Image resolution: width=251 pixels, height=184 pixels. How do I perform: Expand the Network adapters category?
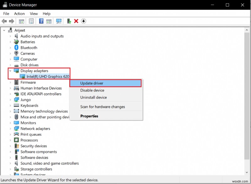click(10, 128)
